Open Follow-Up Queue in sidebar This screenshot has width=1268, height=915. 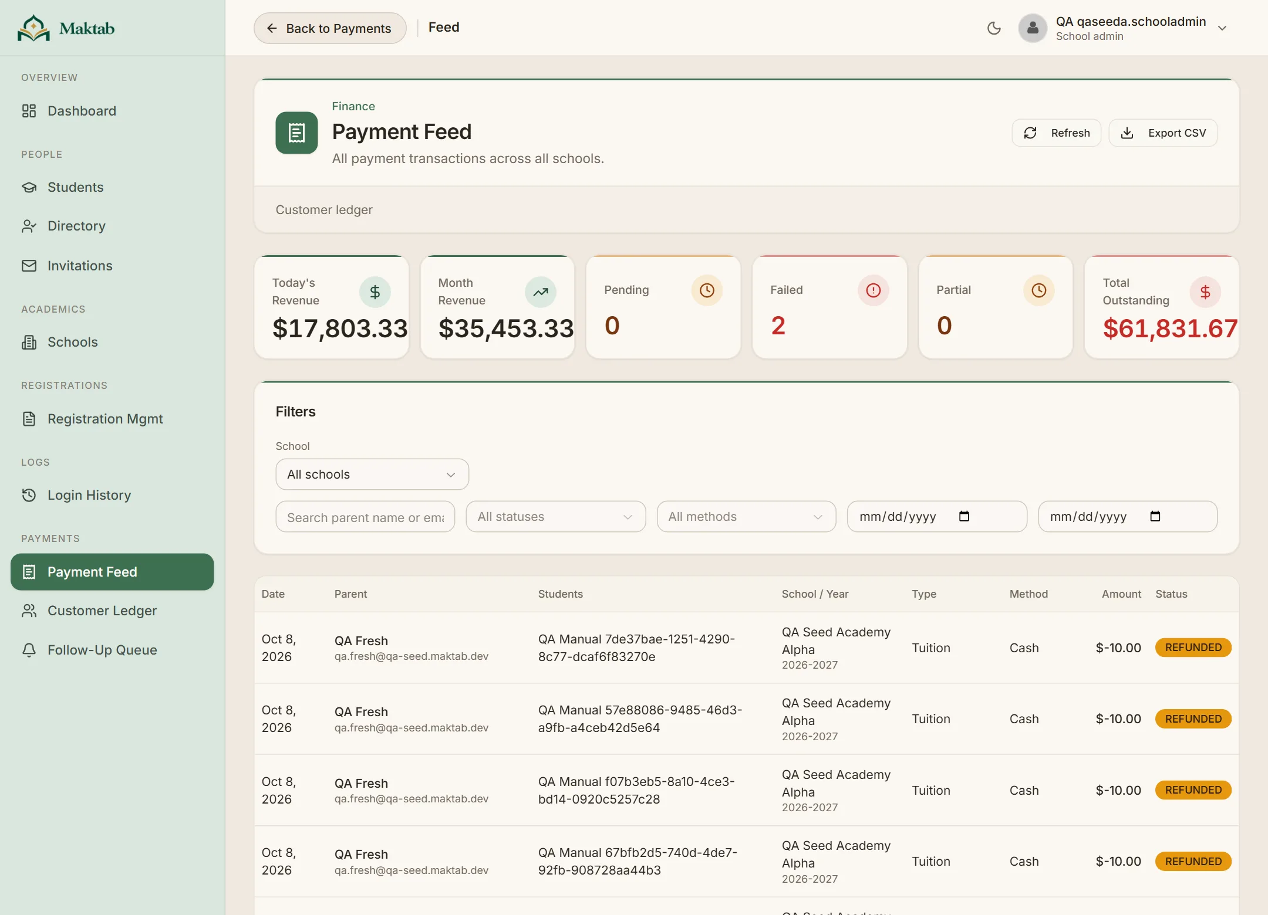click(x=112, y=650)
